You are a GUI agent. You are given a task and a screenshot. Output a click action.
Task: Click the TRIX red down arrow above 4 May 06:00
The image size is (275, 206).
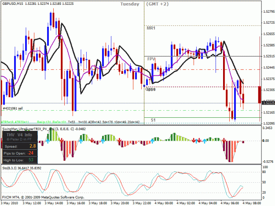pyautogui.click(x=224, y=140)
